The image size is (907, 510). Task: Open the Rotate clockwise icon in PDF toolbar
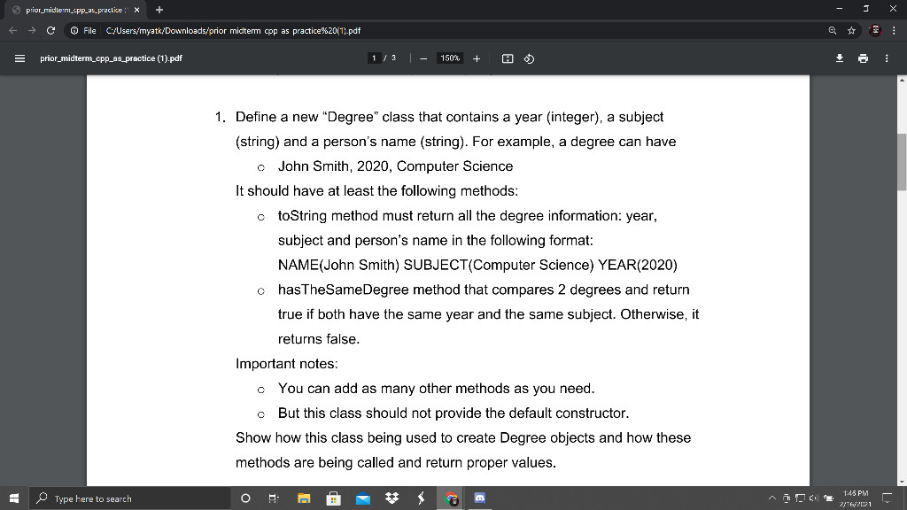point(529,59)
